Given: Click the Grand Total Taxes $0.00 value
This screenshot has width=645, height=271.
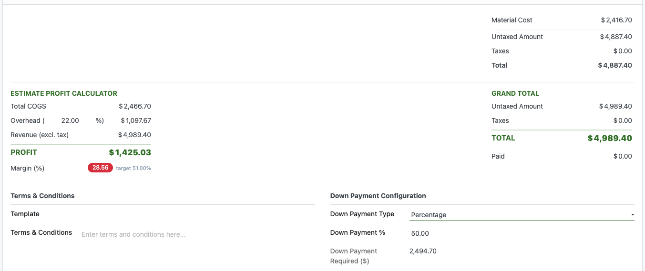Looking at the screenshot, I should [x=623, y=120].
